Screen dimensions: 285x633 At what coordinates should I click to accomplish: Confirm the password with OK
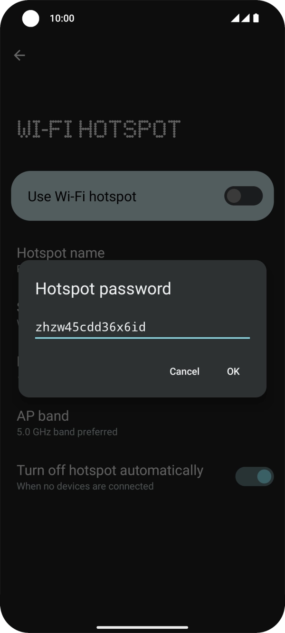coord(233,371)
